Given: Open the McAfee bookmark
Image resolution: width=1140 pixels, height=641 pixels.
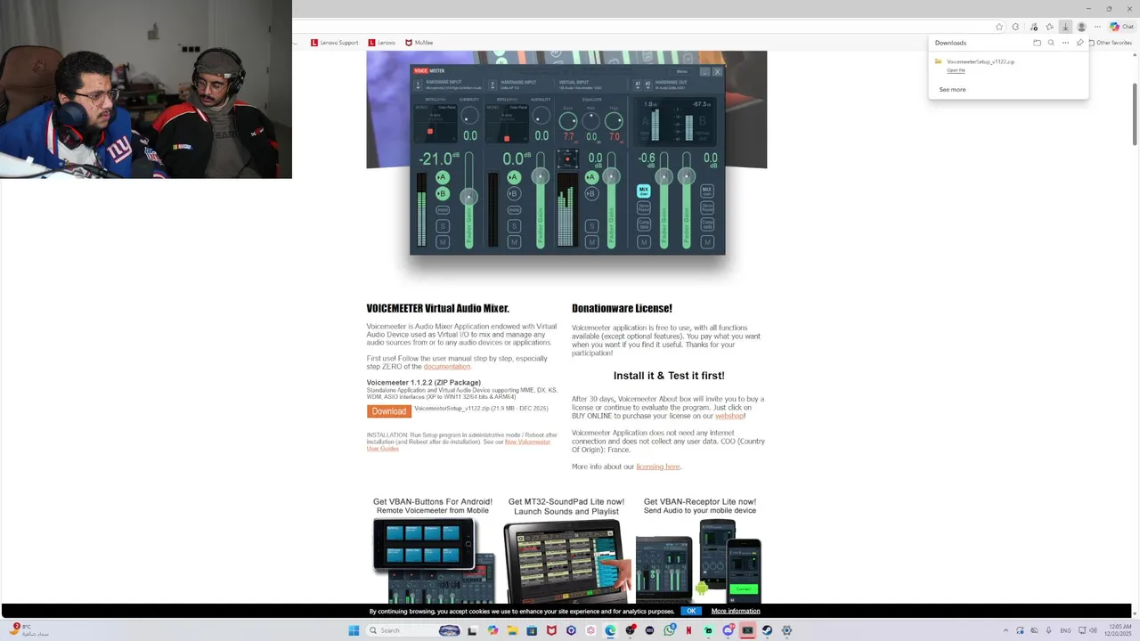Looking at the screenshot, I should coord(419,43).
